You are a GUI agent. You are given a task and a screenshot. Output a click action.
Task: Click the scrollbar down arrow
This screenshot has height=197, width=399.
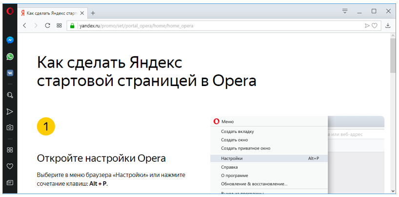pos(393,191)
